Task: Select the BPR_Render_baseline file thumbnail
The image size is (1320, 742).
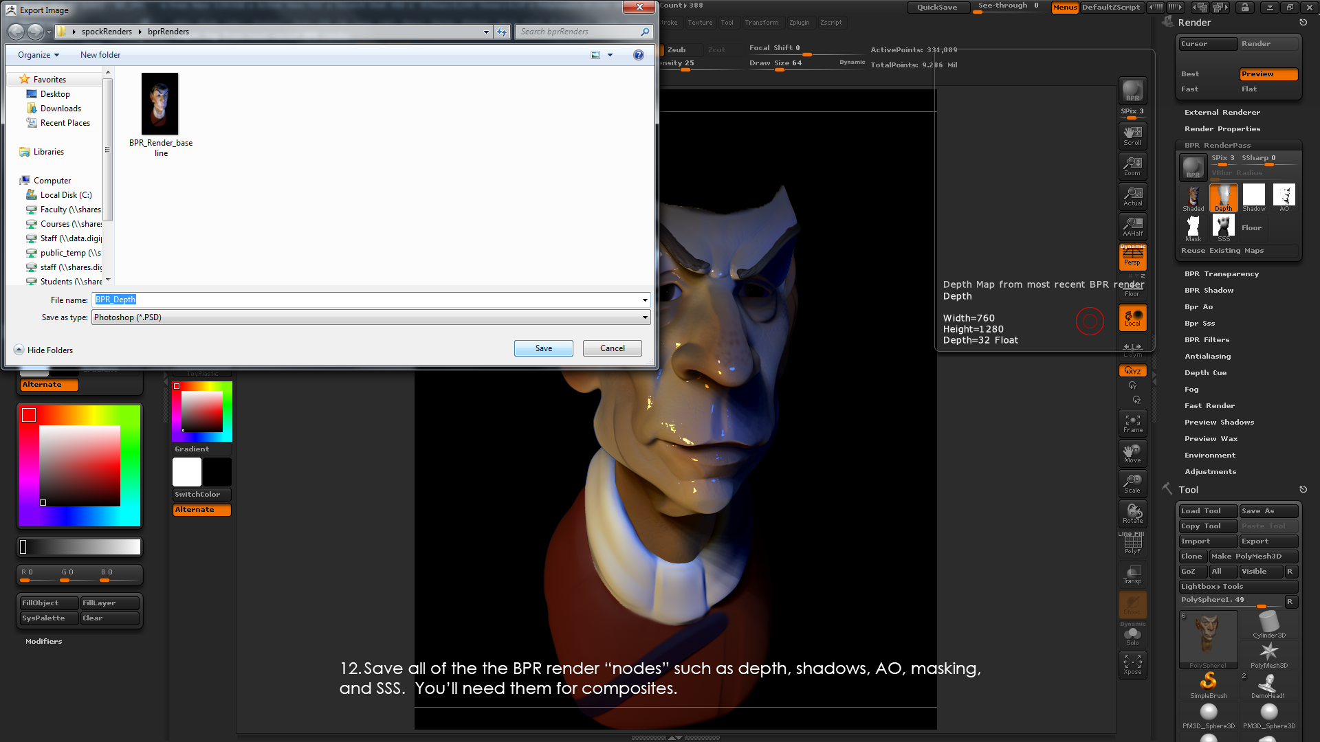Action: (x=160, y=104)
